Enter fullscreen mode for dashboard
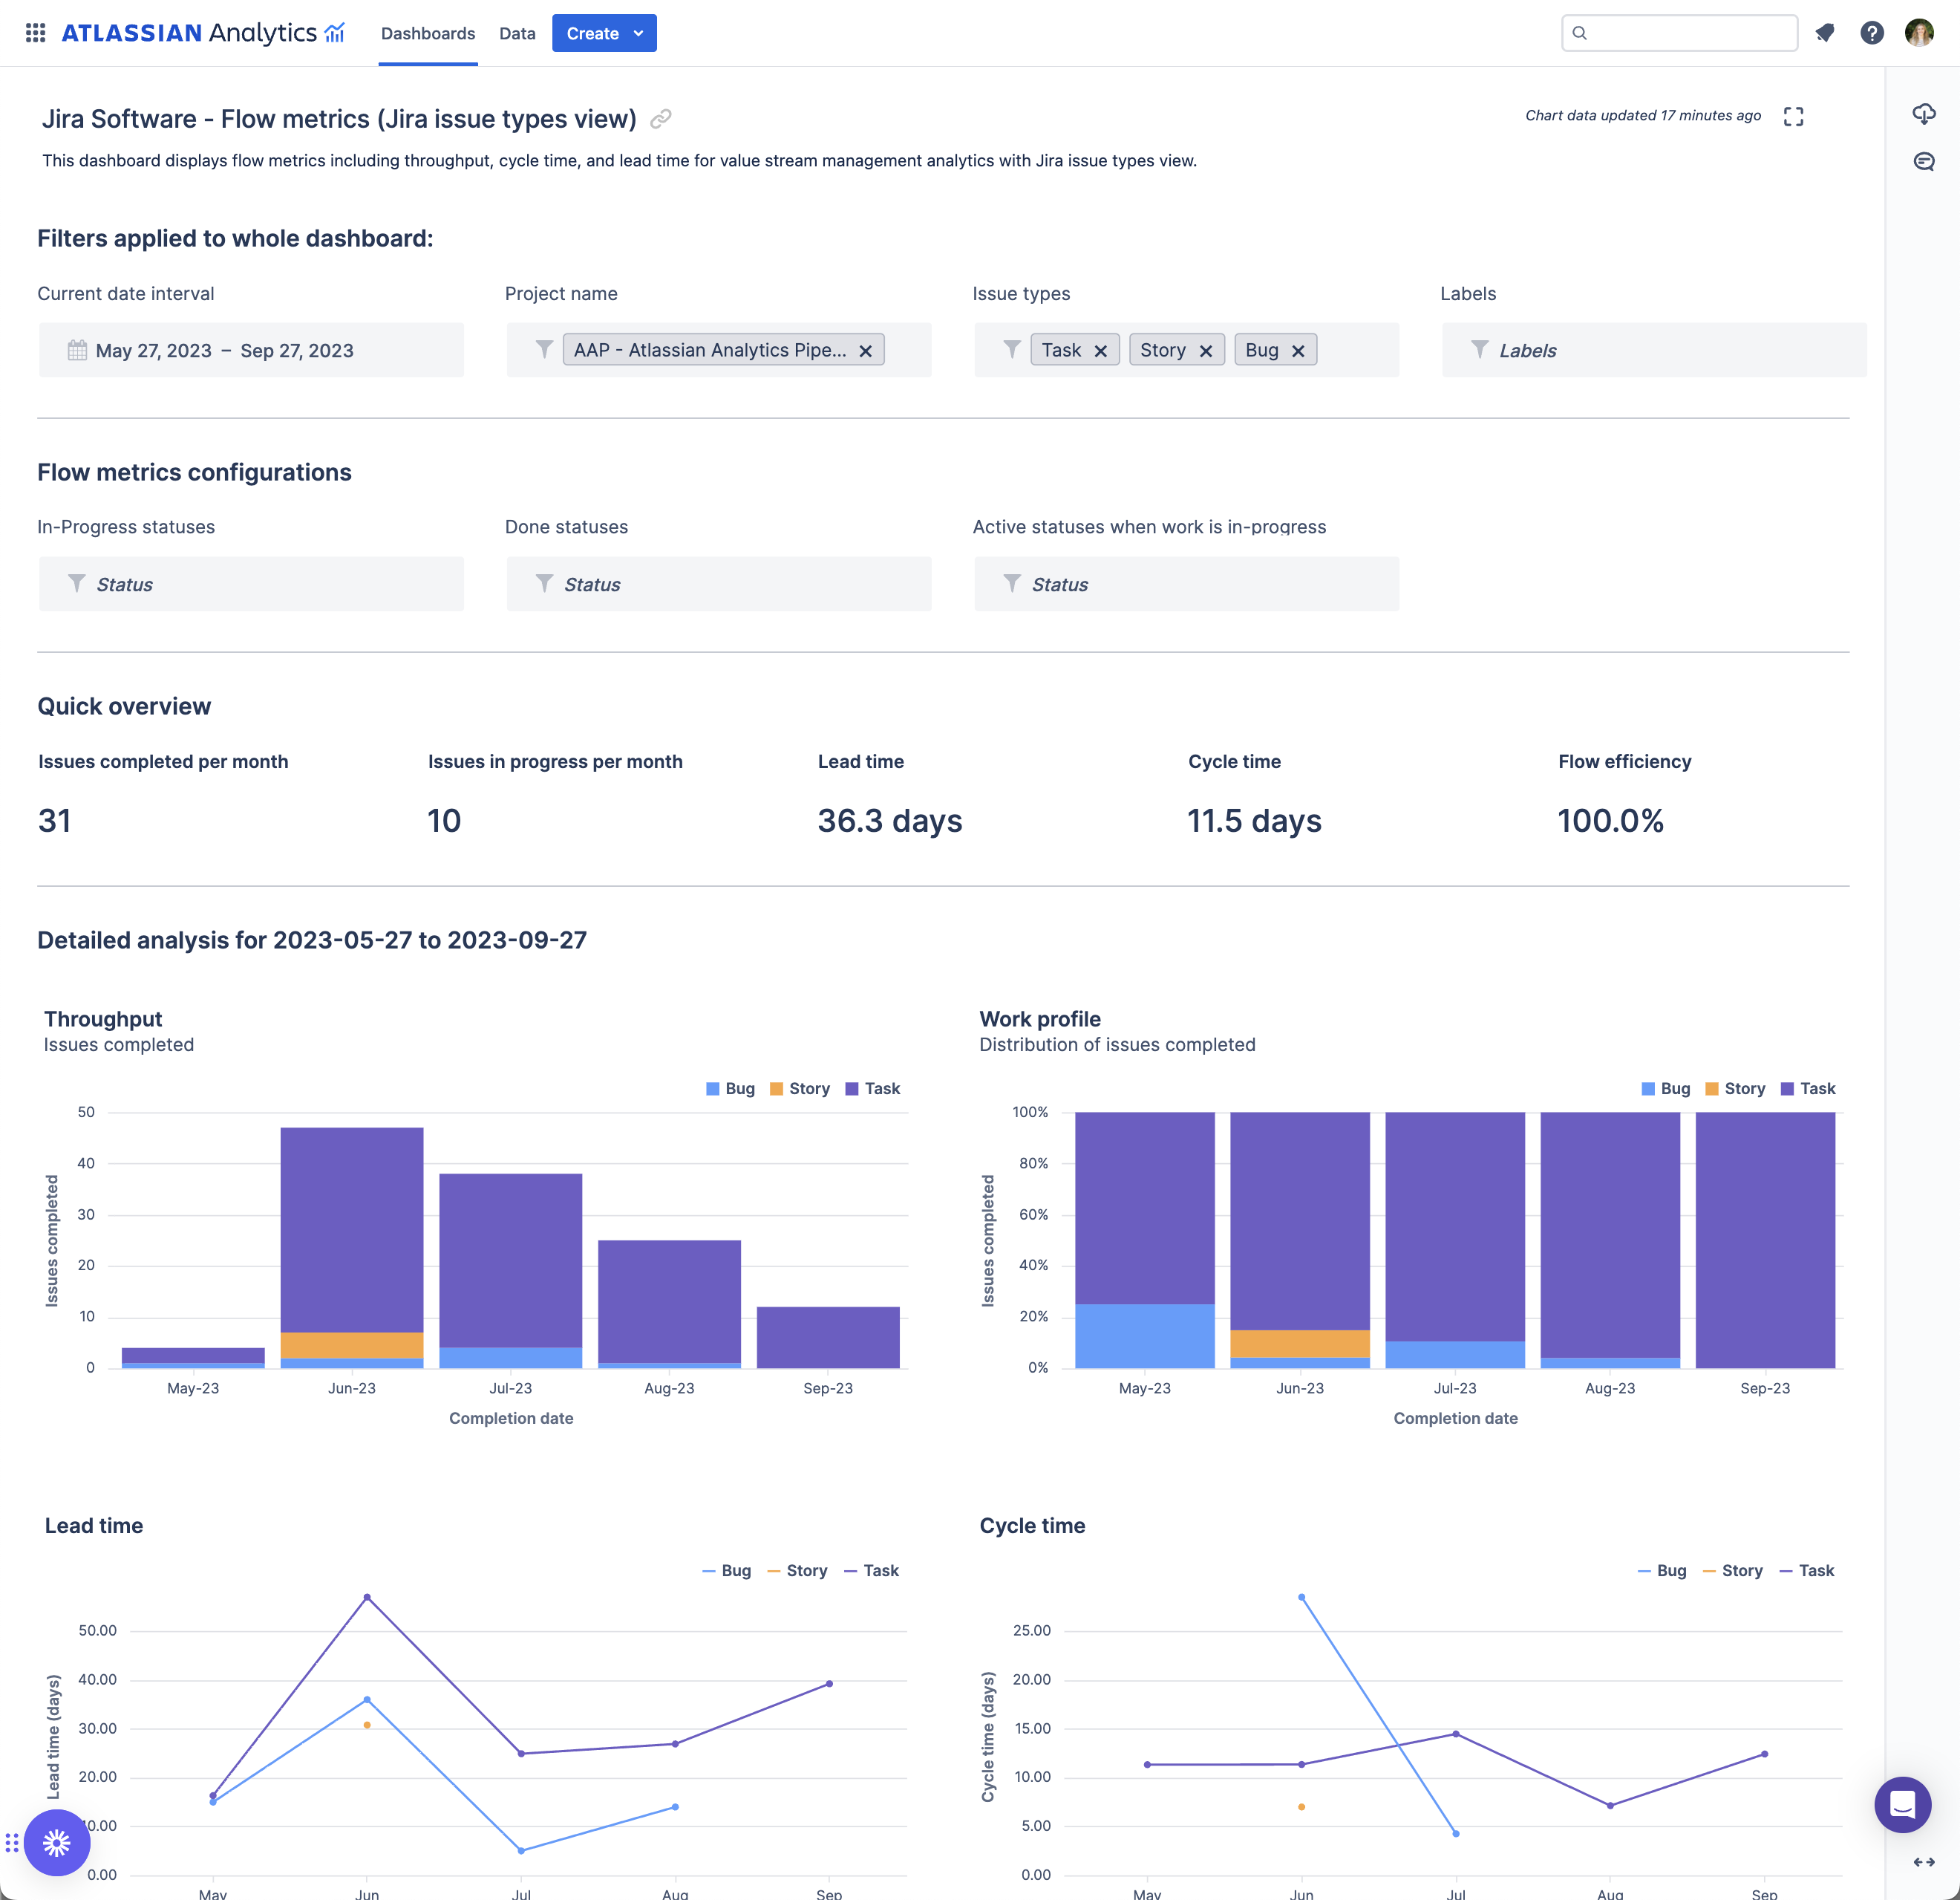 [x=1793, y=116]
